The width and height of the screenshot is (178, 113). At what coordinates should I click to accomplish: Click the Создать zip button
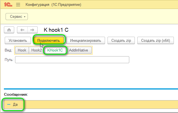[121, 40]
